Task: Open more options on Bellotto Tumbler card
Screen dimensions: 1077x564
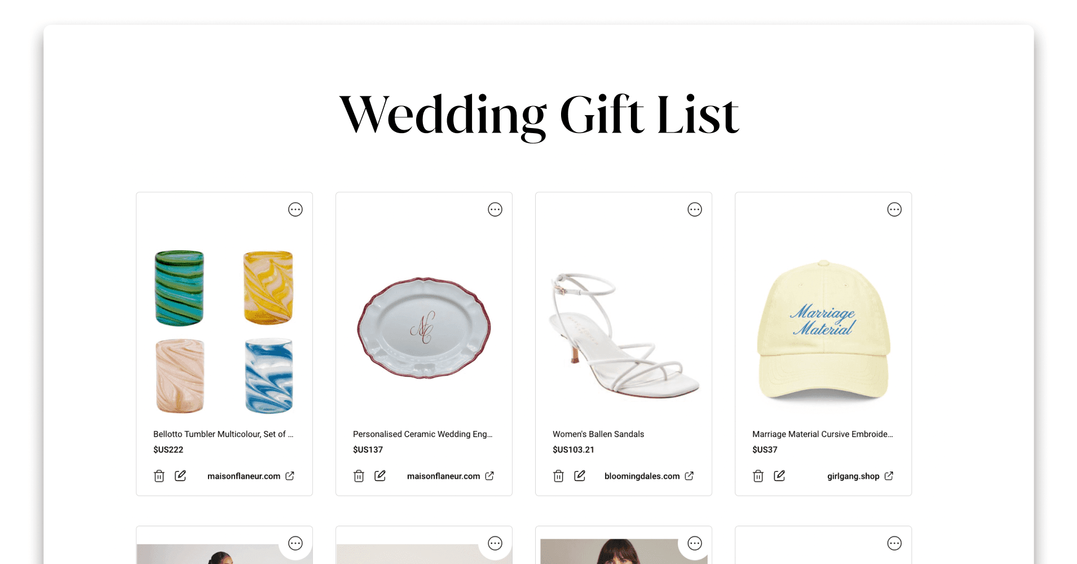Action: [x=295, y=210]
